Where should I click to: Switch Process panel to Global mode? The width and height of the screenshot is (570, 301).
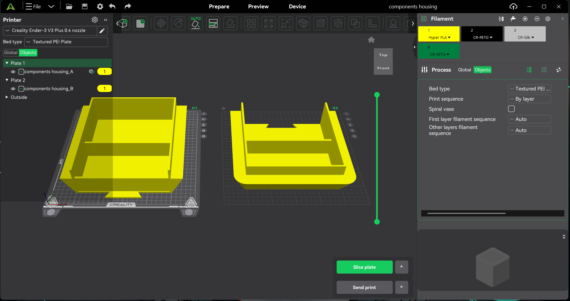click(464, 70)
